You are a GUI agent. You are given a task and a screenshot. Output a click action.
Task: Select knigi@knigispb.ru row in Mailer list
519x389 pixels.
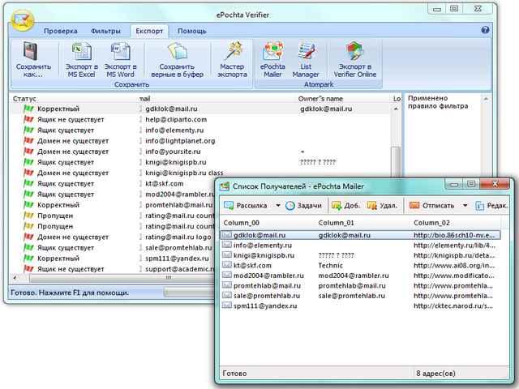[x=360, y=255]
